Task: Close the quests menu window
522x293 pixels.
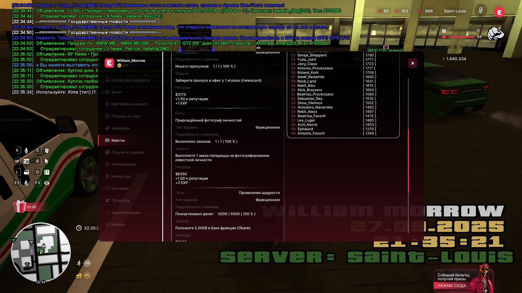Action: tap(412, 63)
